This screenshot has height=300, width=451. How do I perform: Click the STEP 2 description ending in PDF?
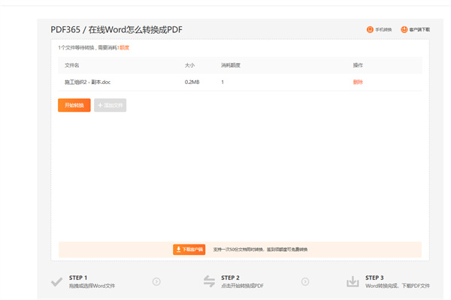pyautogui.click(x=242, y=286)
